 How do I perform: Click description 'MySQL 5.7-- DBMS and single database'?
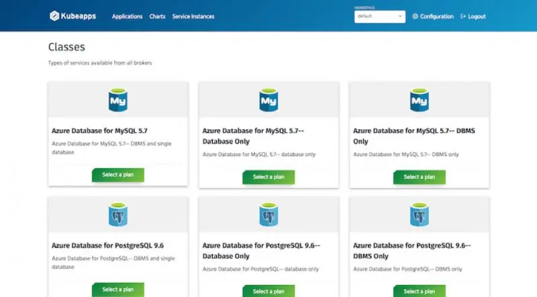coord(111,147)
